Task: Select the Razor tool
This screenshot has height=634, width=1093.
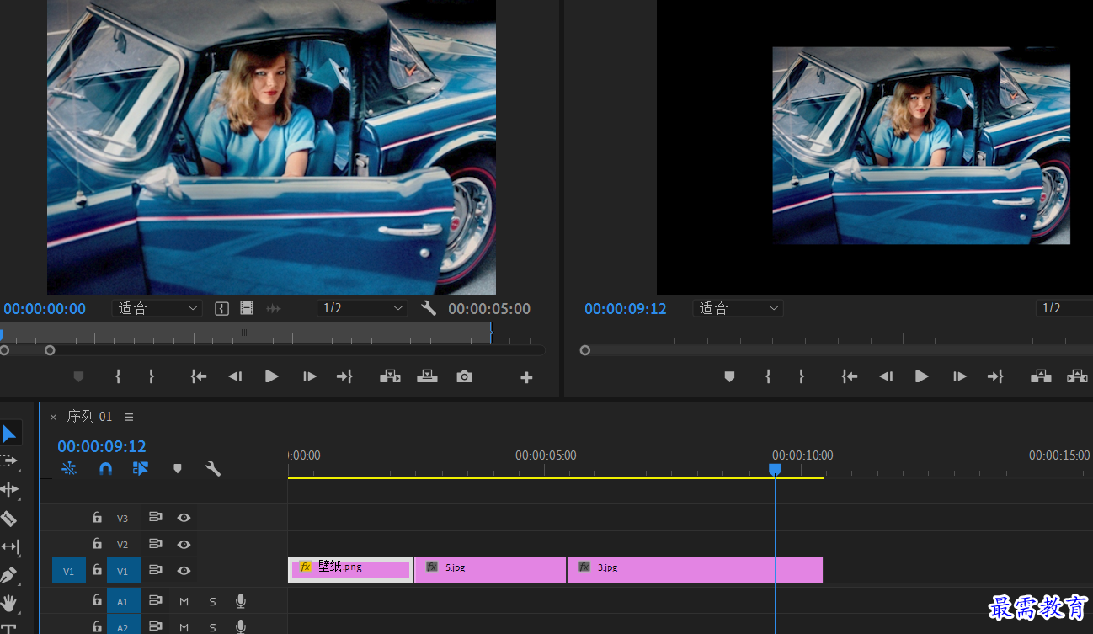Action: [8, 518]
